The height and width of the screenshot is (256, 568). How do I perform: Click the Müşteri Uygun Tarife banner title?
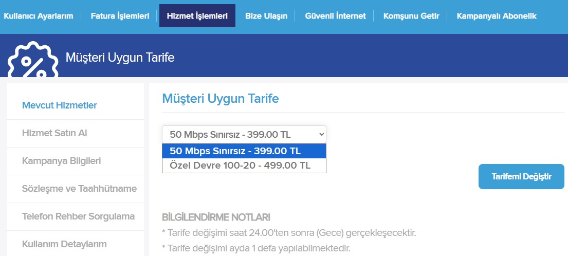[x=120, y=57]
